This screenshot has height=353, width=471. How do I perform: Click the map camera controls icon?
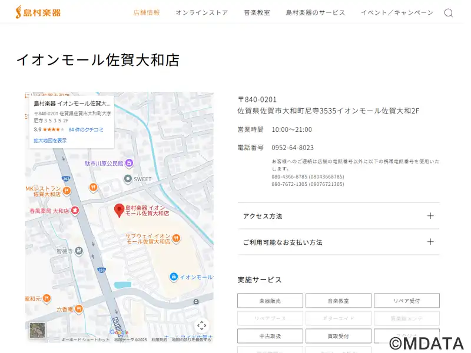(x=201, y=325)
